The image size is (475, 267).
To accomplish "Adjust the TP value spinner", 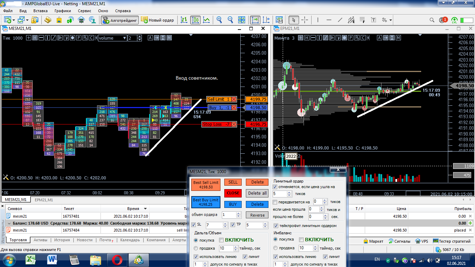I will point(266,225).
